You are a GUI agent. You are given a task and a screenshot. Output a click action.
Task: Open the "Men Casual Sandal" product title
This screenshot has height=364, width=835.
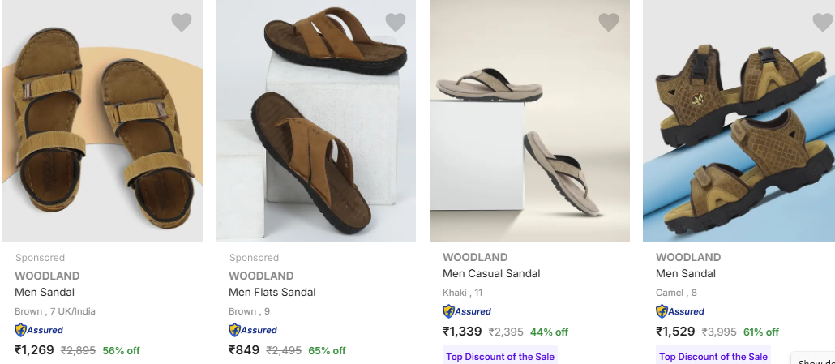click(491, 273)
